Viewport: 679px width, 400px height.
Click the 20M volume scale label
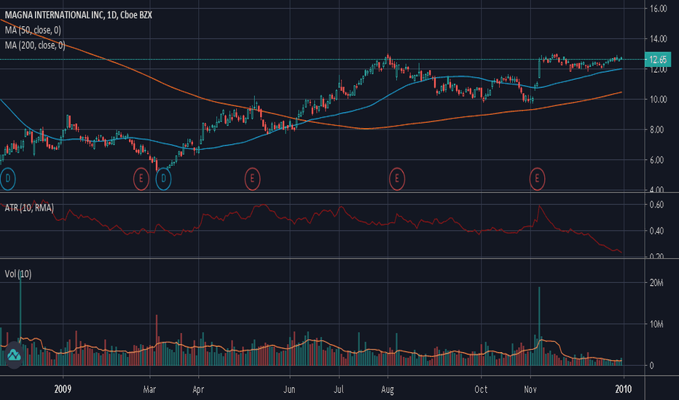click(x=656, y=283)
